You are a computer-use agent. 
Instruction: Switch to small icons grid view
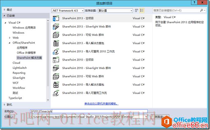coord(136,10)
